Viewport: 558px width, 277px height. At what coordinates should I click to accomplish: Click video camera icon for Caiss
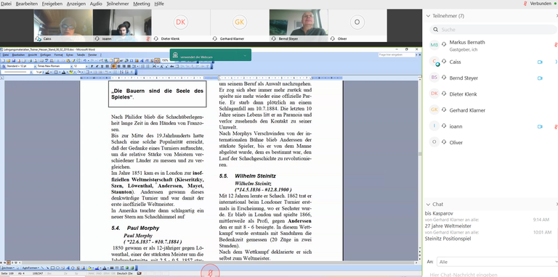point(540,62)
